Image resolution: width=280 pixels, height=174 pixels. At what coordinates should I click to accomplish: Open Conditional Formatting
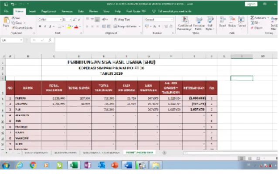(x=185, y=23)
